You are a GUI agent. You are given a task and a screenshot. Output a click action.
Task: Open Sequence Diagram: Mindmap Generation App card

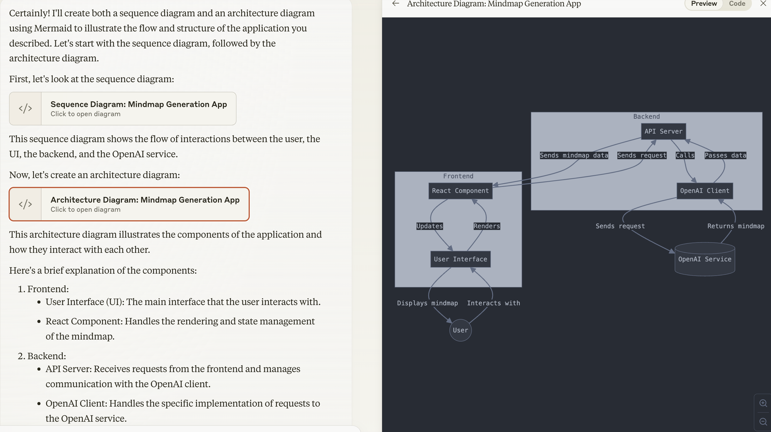(x=138, y=108)
